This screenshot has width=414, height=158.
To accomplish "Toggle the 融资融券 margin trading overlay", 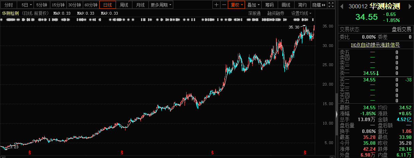I will click(x=276, y=13).
